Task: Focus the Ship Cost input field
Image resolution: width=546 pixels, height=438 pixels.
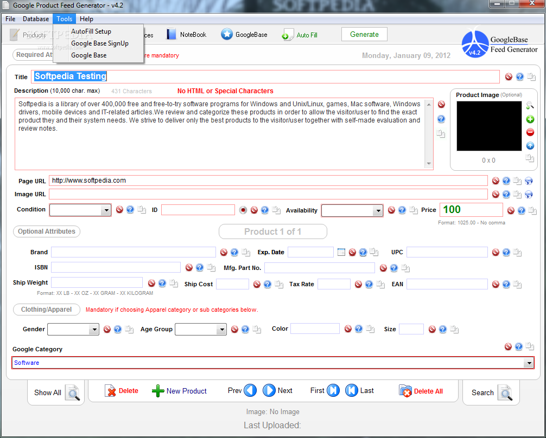Action: (232, 284)
